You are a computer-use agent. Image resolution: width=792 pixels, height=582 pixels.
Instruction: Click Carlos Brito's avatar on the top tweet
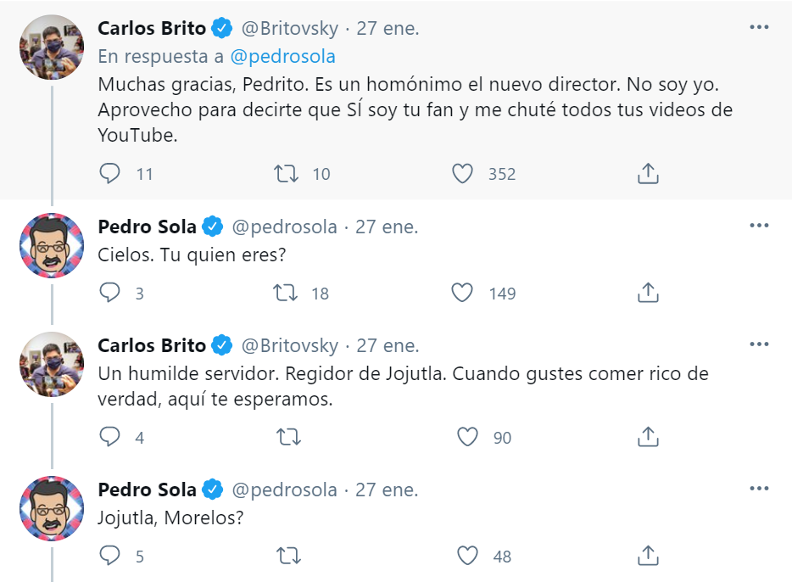pos(52,48)
